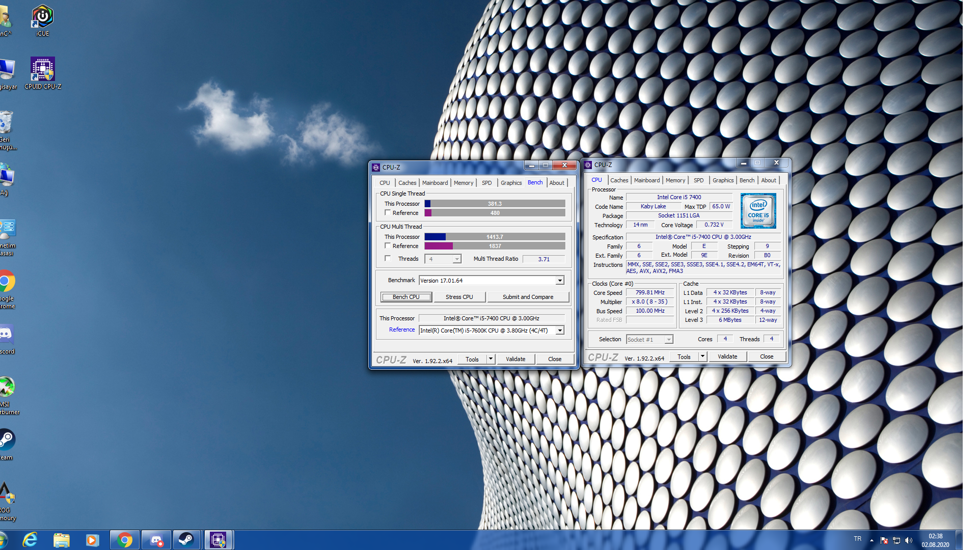Click Multi Thread This Processor bar 1413.7
Screen dimensions: 978x550
pyautogui.click(x=495, y=237)
